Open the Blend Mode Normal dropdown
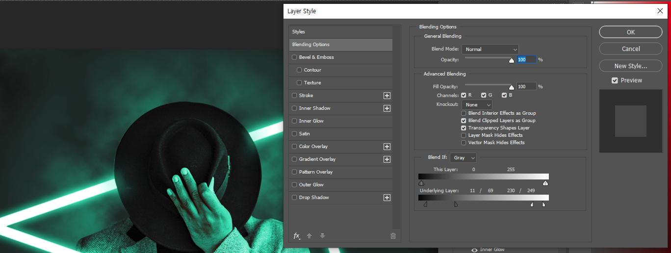 490,50
